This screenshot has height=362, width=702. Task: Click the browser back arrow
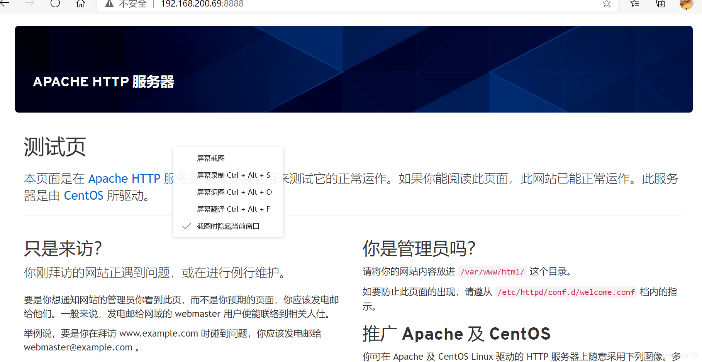click(x=5, y=3)
